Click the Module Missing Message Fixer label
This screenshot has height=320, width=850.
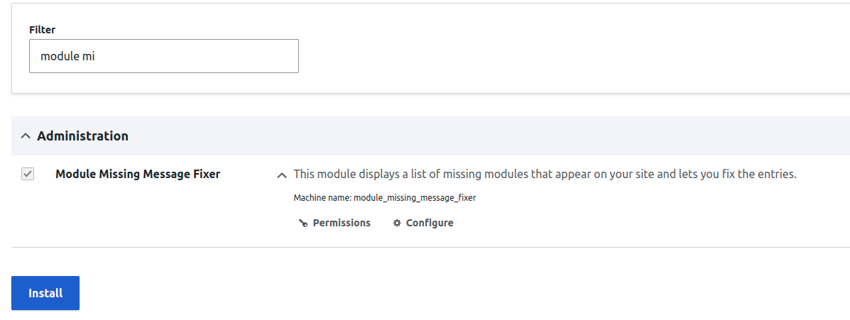tap(138, 175)
